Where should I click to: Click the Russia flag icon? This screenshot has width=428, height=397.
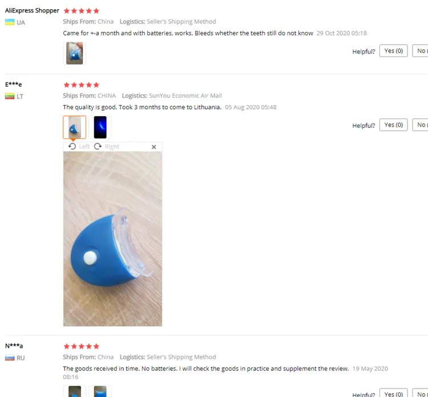[x=10, y=358]
